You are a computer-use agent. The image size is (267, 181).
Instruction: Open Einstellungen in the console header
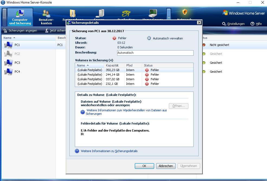pos(233,24)
